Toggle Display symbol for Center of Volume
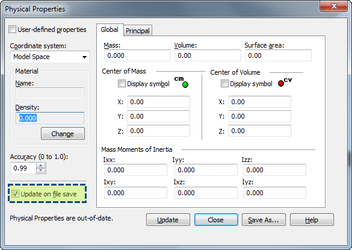The height and width of the screenshot is (250, 352). 224,84
